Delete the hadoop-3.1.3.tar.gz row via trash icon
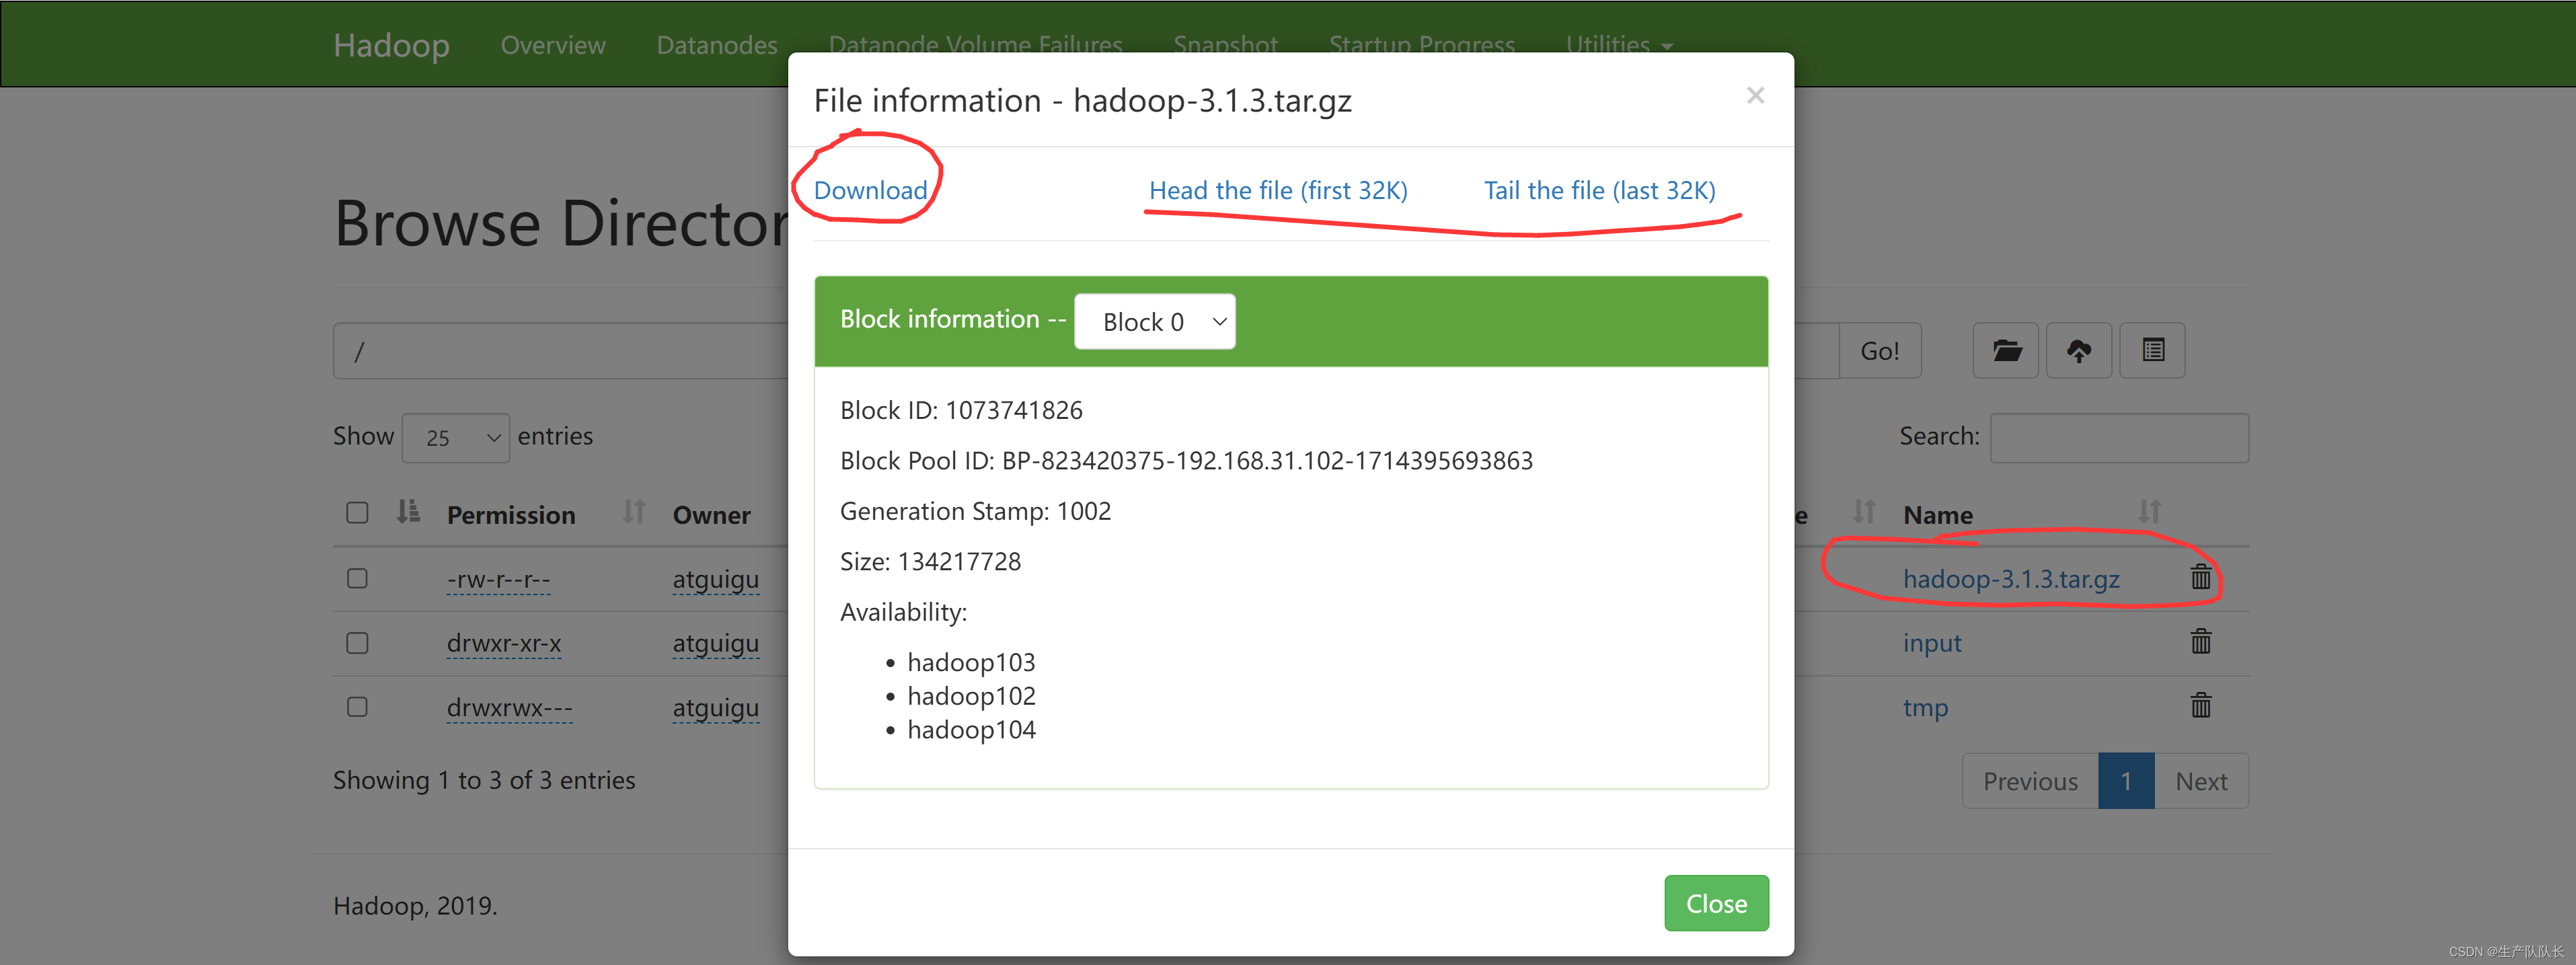 (x=2200, y=577)
